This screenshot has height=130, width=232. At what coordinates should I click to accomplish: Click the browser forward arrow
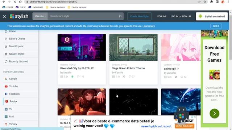point(9,2)
